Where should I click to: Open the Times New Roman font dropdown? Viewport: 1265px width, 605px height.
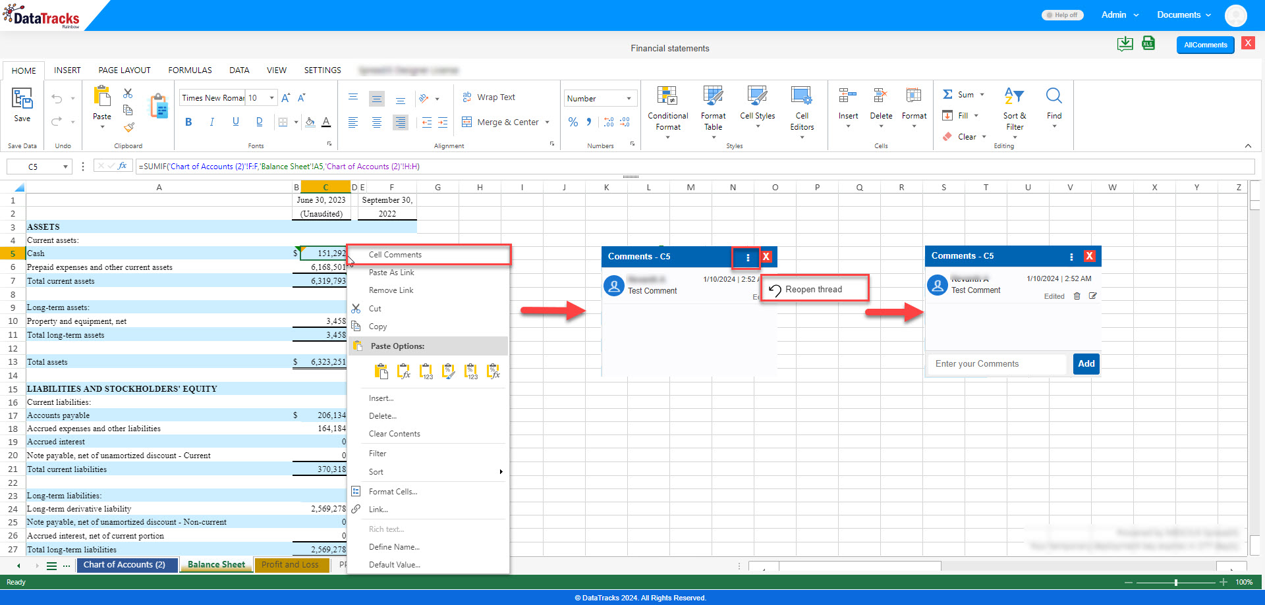coord(212,98)
